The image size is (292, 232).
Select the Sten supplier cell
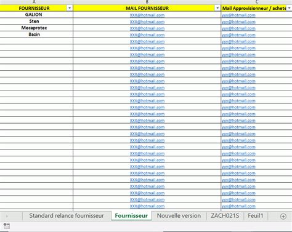[x=36, y=21]
